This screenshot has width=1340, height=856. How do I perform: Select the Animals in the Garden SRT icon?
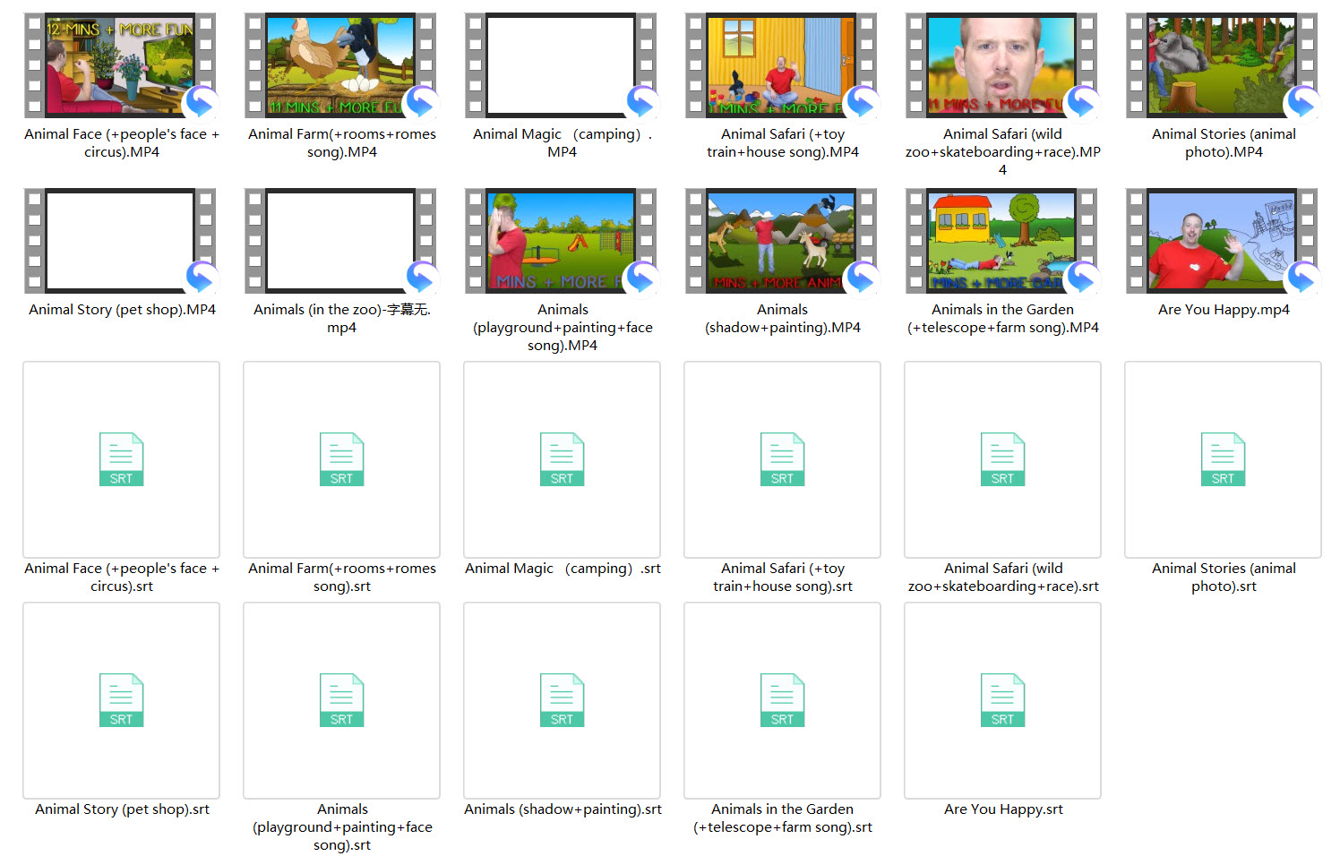point(782,700)
